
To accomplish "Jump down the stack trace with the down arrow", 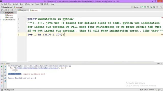I will [5, 70].
